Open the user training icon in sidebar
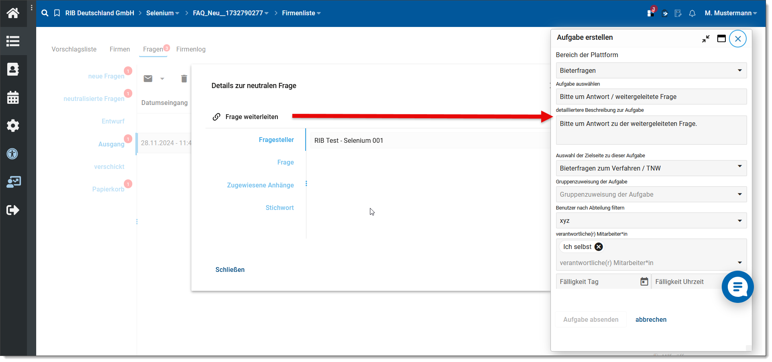Image resolution: width=772 pixels, height=362 pixels. 14,182
